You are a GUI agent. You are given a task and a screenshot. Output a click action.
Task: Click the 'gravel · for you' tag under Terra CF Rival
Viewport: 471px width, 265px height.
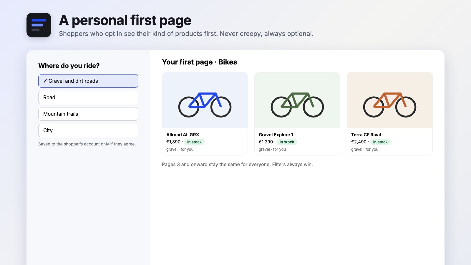tap(365, 149)
